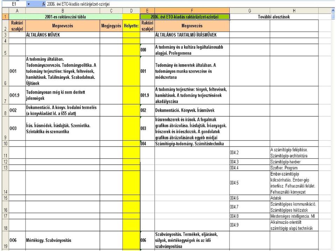Select row 19 header
This screenshot has width=336, height=251.
tap(5, 240)
